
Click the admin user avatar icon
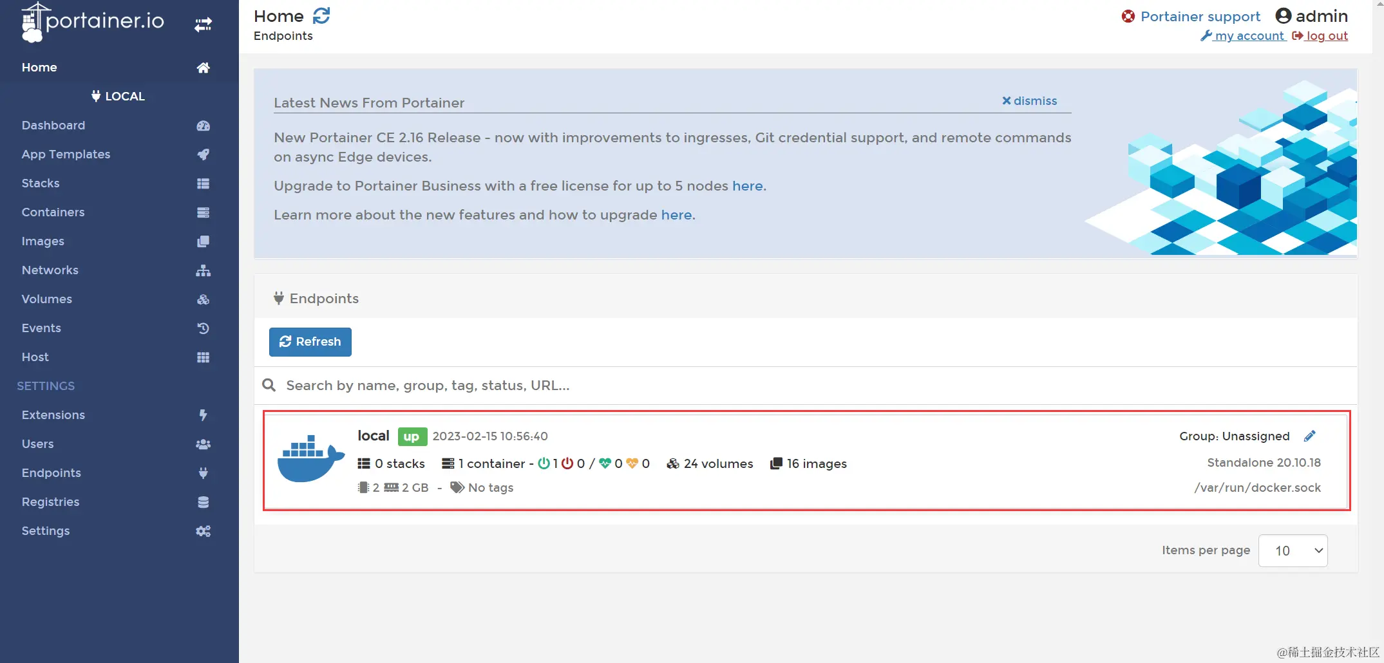tap(1284, 16)
